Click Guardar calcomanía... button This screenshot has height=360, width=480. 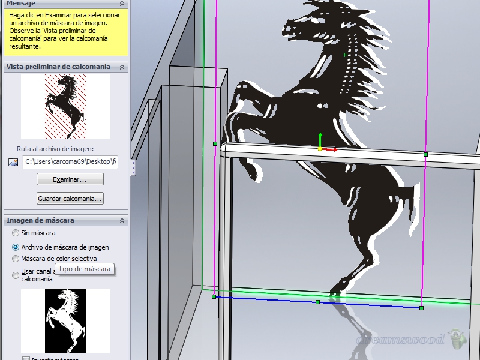point(70,199)
